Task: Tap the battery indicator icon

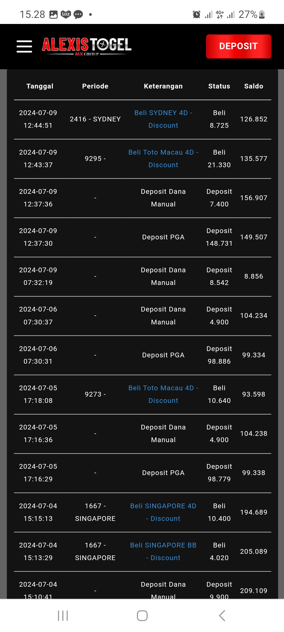Action: pyautogui.click(x=262, y=14)
